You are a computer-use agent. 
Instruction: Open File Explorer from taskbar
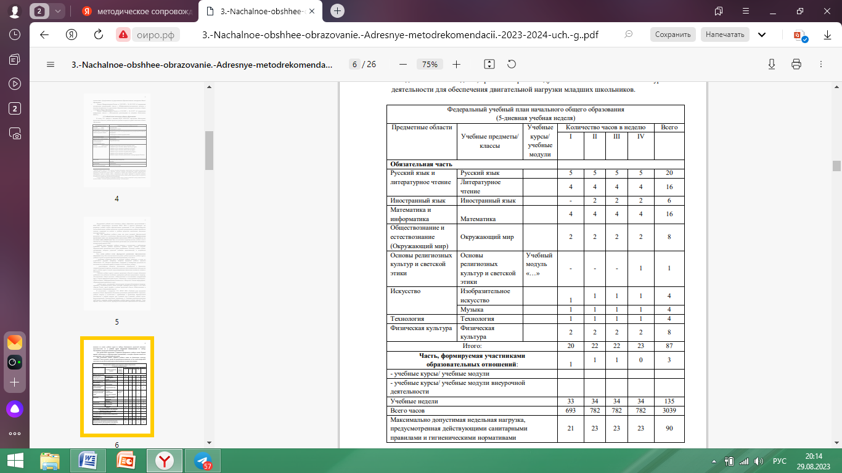pyautogui.click(x=49, y=461)
